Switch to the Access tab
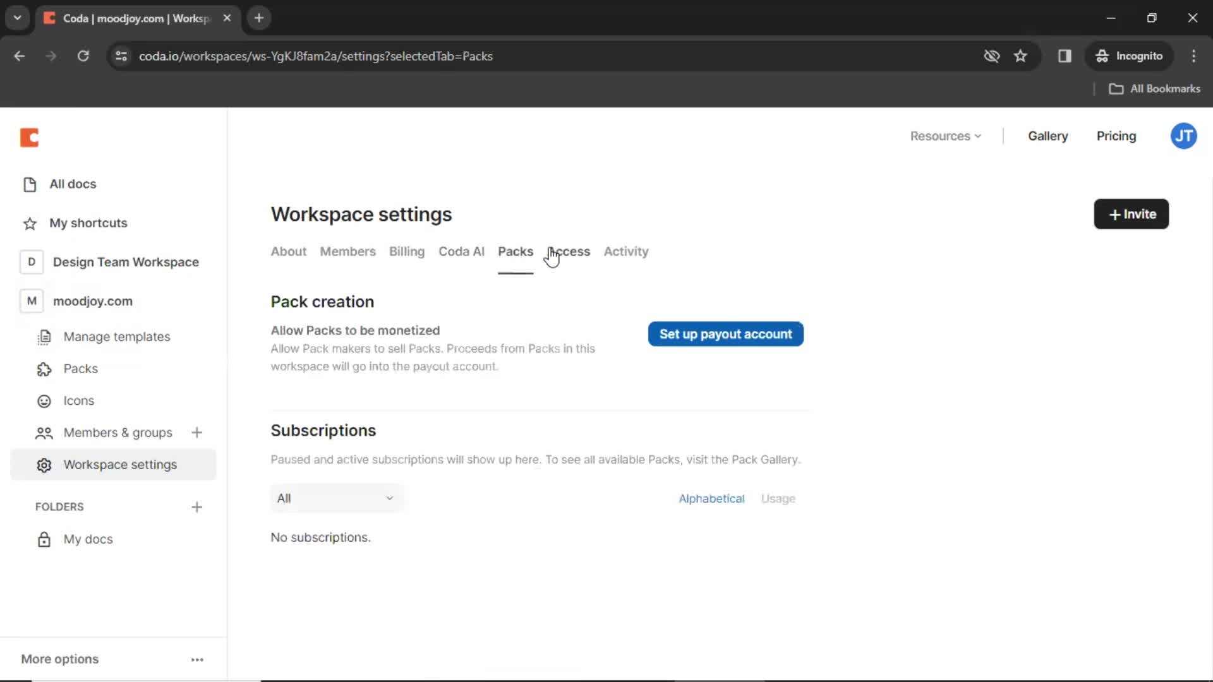This screenshot has width=1213, height=682. [x=568, y=251]
